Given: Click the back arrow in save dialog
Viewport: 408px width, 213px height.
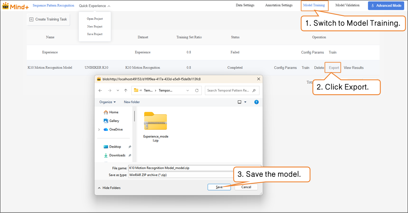Looking at the screenshot, I should (100, 90).
